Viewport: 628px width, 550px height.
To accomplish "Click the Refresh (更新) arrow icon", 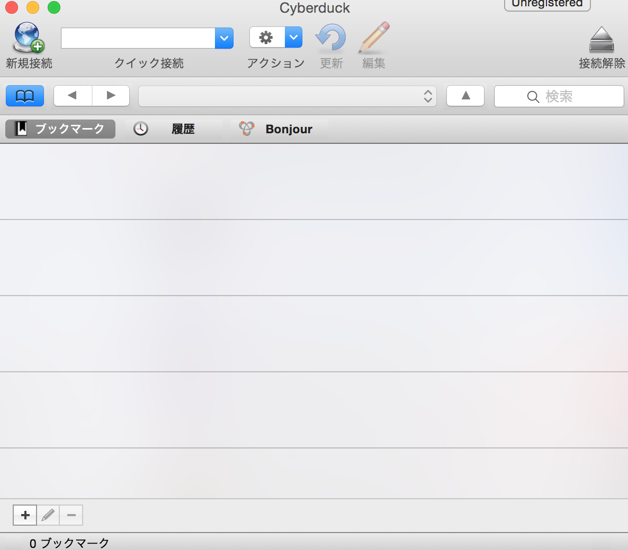I will (331, 38).
